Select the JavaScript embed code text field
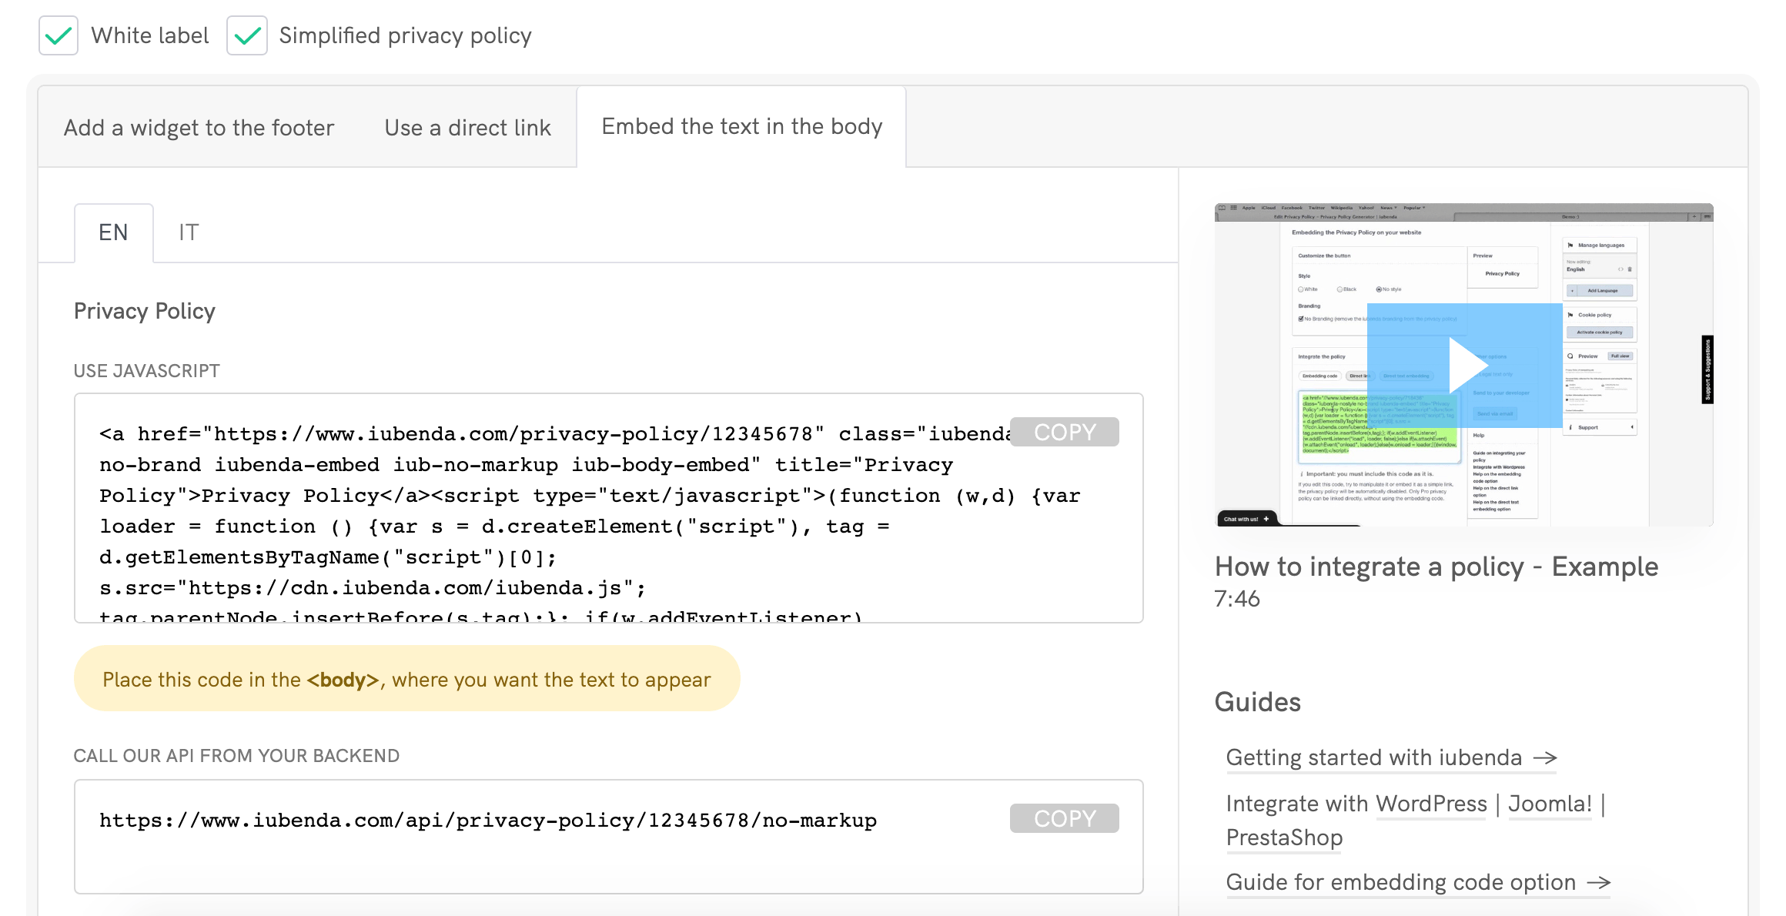 539,508
